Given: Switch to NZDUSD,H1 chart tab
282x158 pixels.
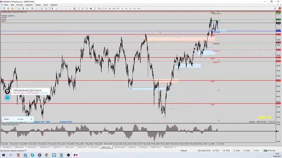Looking at the screenshot, I should (x=45, y=147).
